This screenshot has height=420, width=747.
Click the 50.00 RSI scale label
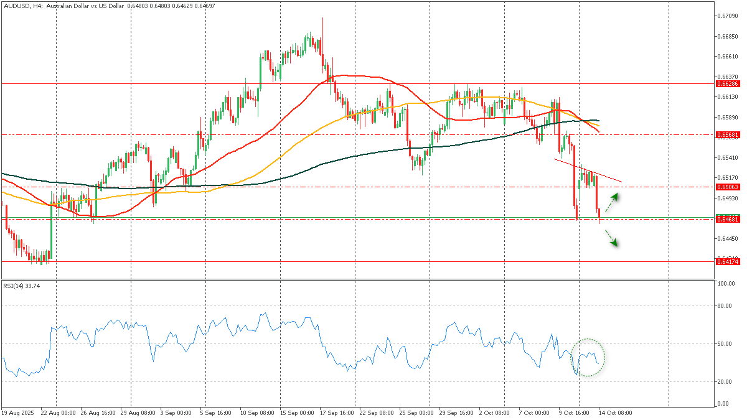tap(725, 344)
